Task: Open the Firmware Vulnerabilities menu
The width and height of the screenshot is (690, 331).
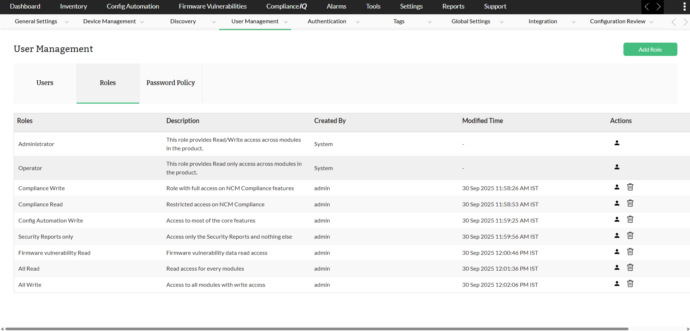Action: coord(213,6)
